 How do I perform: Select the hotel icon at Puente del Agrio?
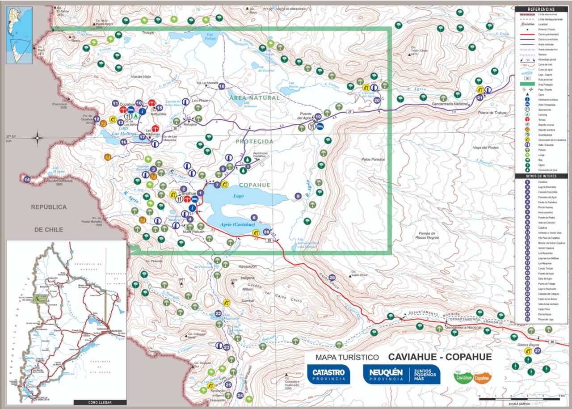pyautogui.click(x=320, y=126)
